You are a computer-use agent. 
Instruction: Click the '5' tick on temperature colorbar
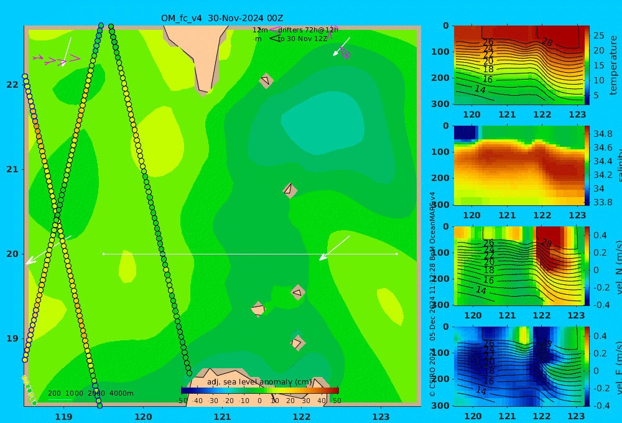[x=596, y=95]
